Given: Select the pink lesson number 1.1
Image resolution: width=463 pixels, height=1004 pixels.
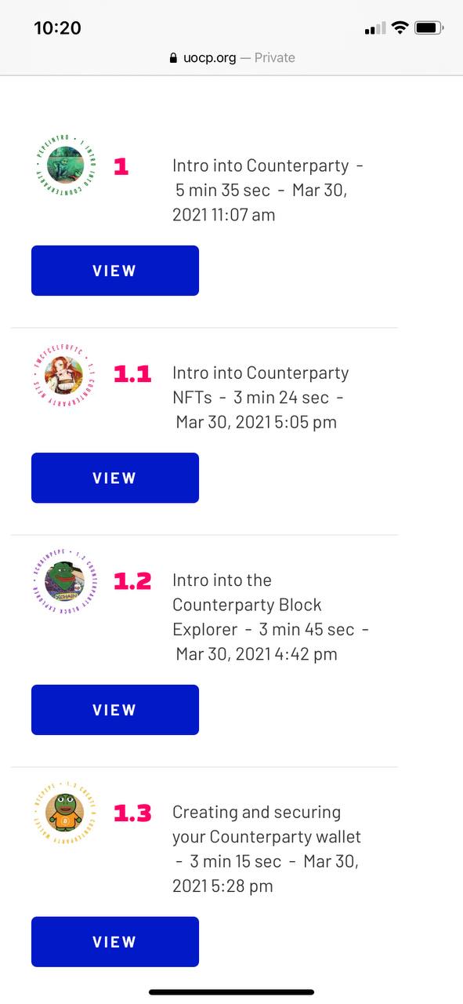Looking at the screenshot, I should point(132,373).
